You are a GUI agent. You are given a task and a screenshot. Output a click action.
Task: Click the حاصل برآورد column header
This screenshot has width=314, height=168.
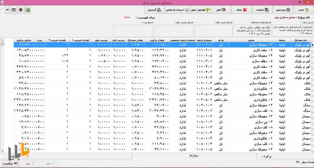[24, 40]
